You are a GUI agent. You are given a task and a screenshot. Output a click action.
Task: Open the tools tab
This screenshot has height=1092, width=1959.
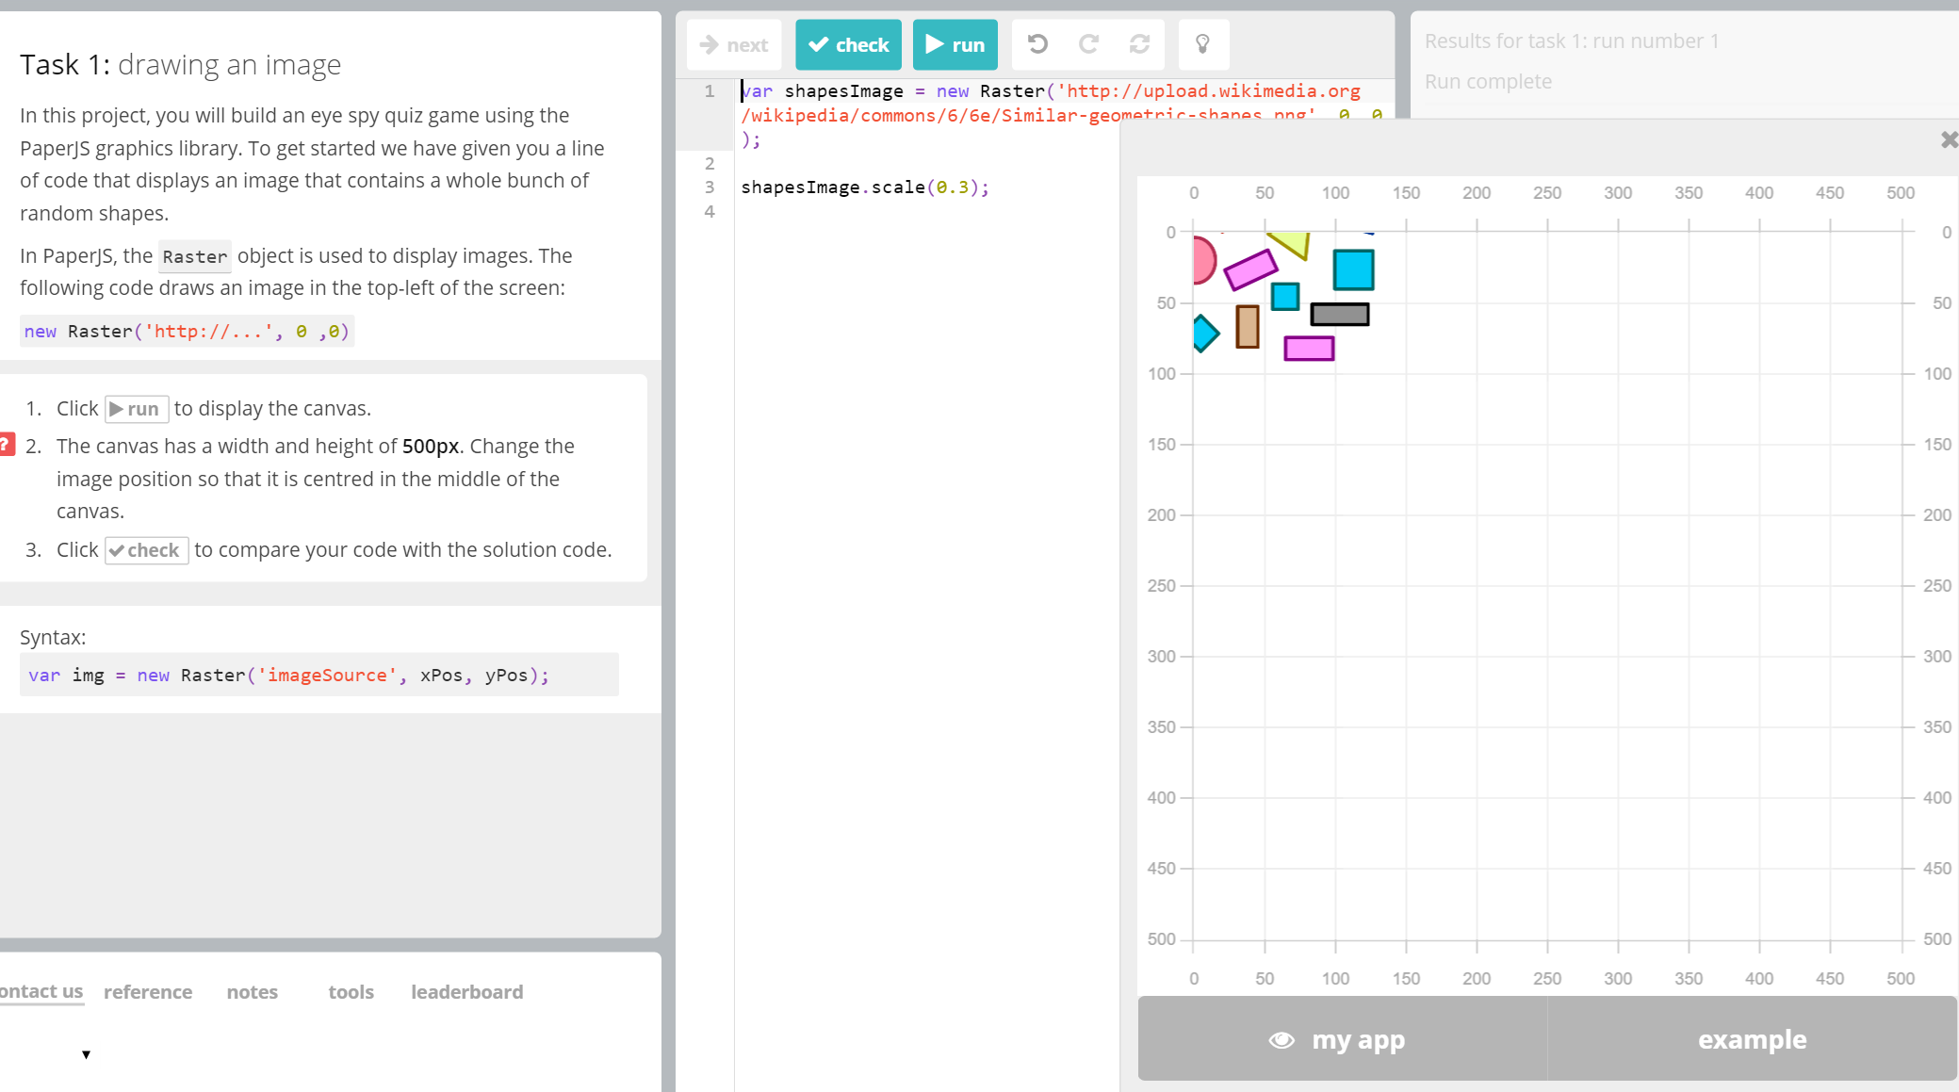tap(351, 992)
